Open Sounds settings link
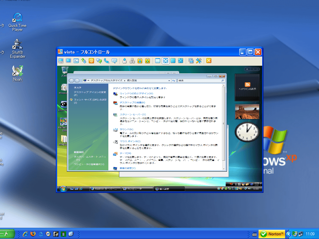The image size is (319, 239). 126,129
